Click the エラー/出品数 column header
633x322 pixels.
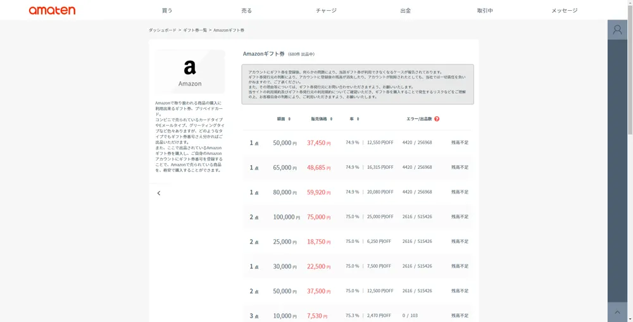tap(419, 119)
